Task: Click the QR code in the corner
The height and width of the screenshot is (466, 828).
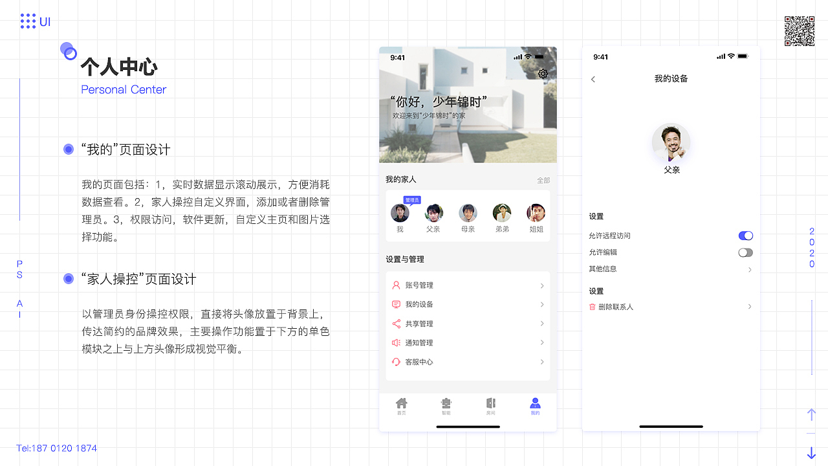Action: pos(800,31)
